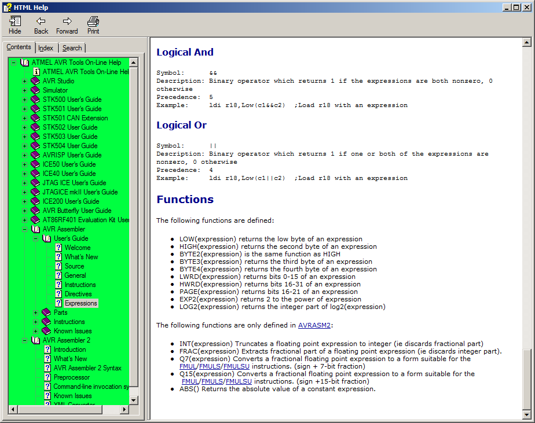Switch to the Contents tab
Viewport: 535px width, 423px height.
tap(19, 47)
